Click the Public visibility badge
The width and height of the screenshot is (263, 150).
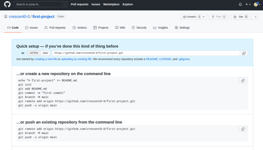coord(61,17)
